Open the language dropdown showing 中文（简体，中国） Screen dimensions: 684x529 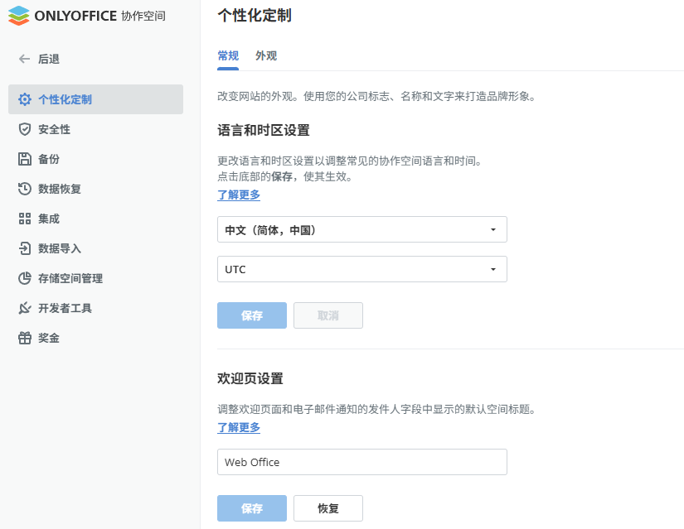point(361,229)
